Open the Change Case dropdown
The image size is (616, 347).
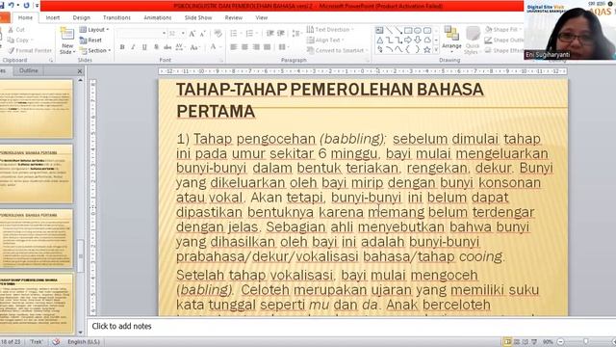[x=194, y=47]
